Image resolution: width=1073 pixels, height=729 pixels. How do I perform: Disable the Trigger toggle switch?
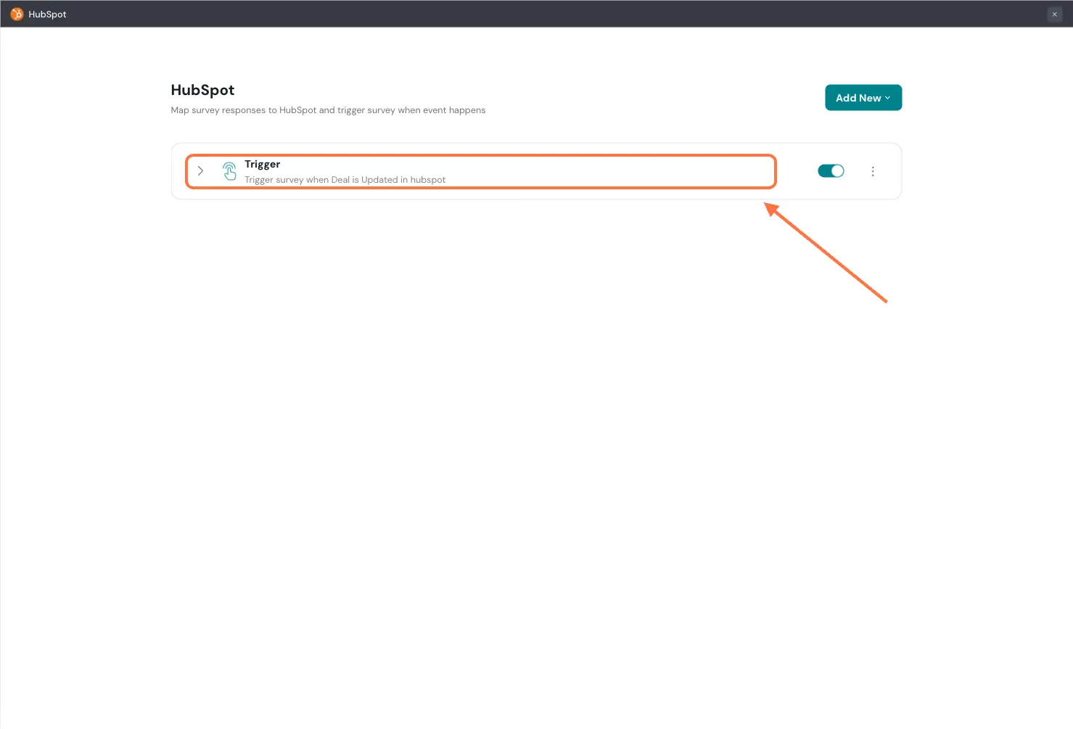pos(831,171)
